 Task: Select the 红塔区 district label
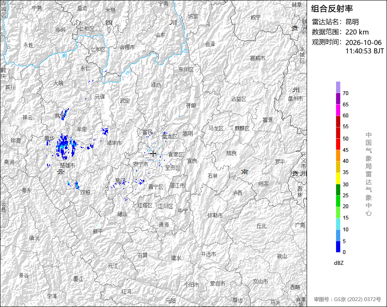pos(145,205)
